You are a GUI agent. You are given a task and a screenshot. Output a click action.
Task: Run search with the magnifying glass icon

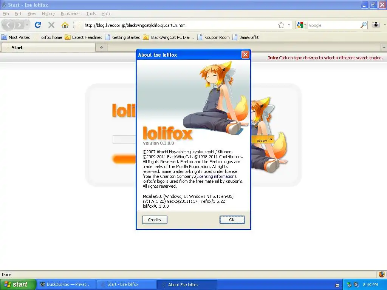coord(363,25)
